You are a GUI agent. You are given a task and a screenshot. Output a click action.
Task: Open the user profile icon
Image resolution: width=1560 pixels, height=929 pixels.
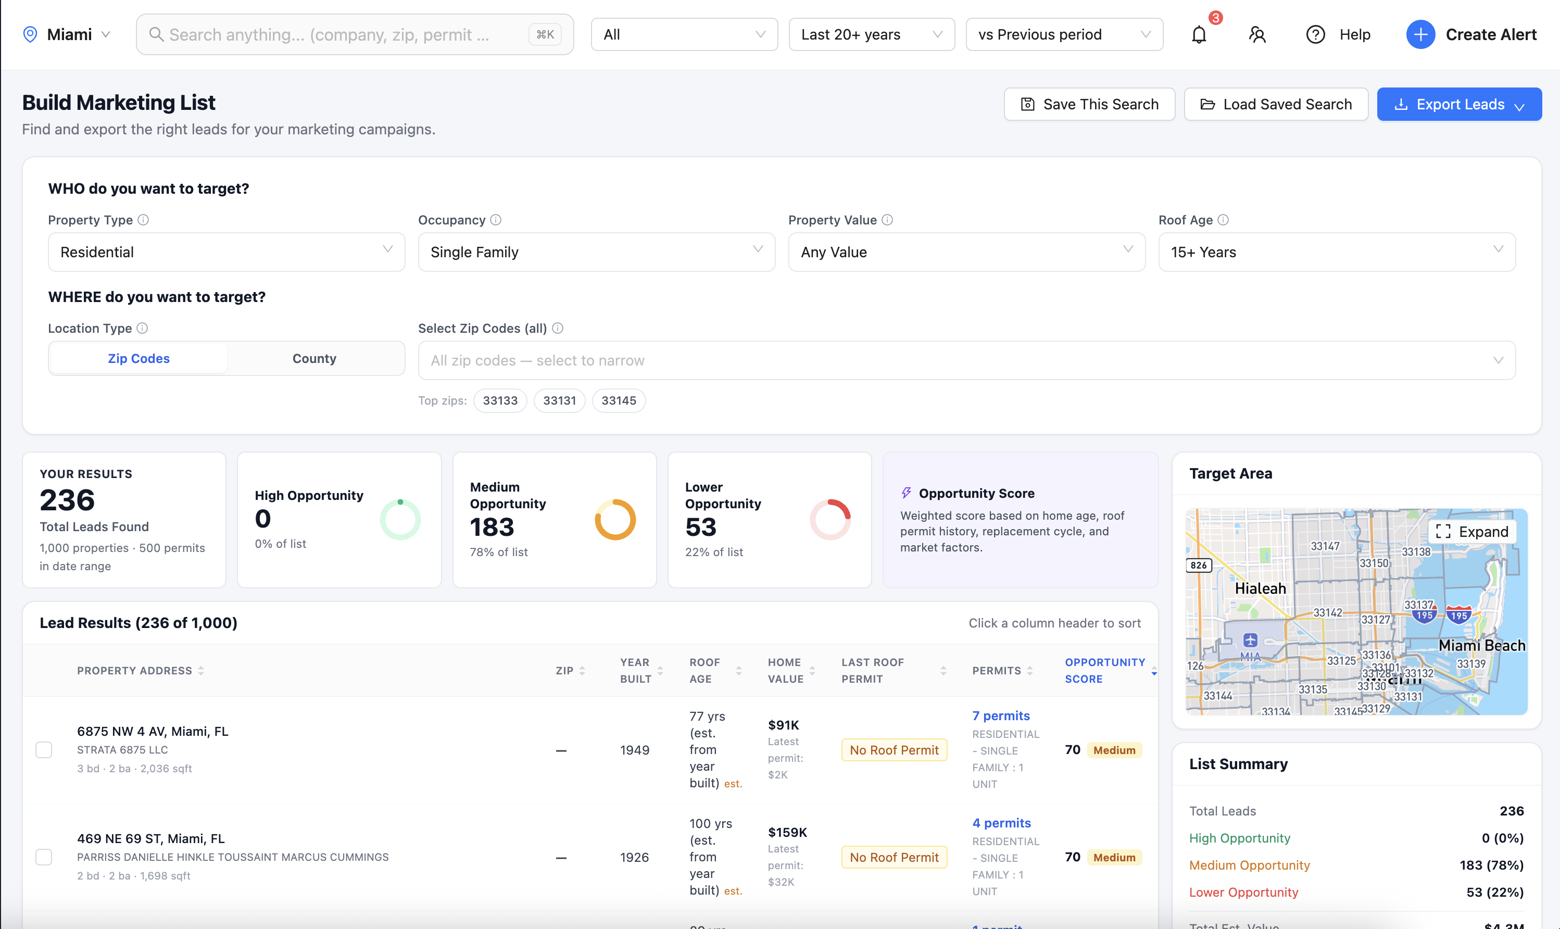tap(1257, 34)
